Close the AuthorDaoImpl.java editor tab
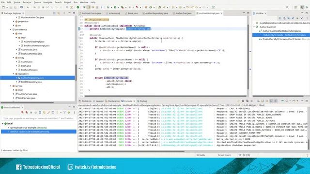The height and width of the screenshot is (174, 310). tap(221, 13)
